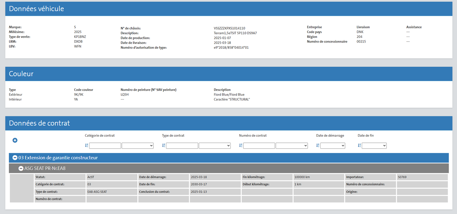This screenshot has width=457, height=214.
Task: Click the Couleur panel header
Action: pos(228,74)
